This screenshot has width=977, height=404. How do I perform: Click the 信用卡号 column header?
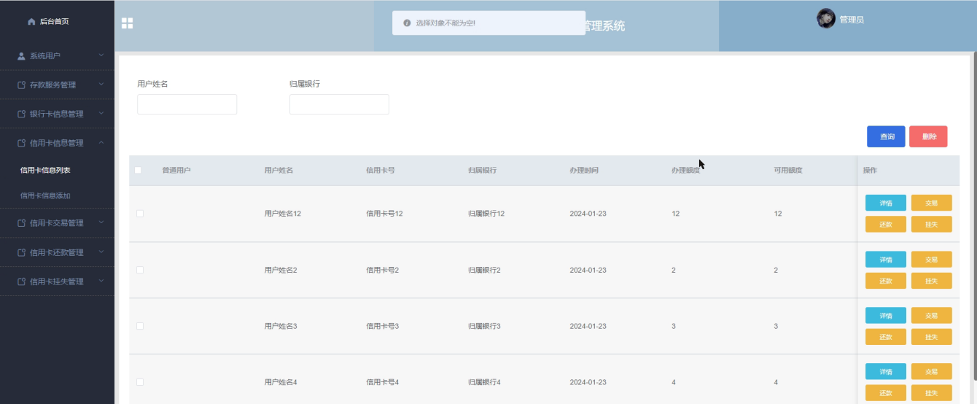point(381,171)
